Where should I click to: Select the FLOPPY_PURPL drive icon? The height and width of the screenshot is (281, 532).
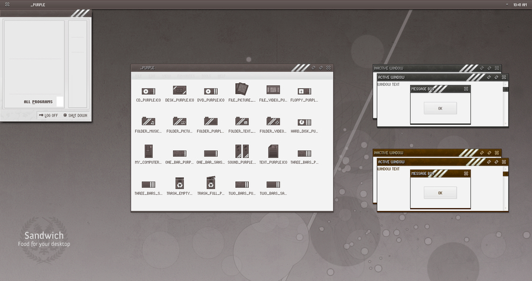[x=304, y=91]
